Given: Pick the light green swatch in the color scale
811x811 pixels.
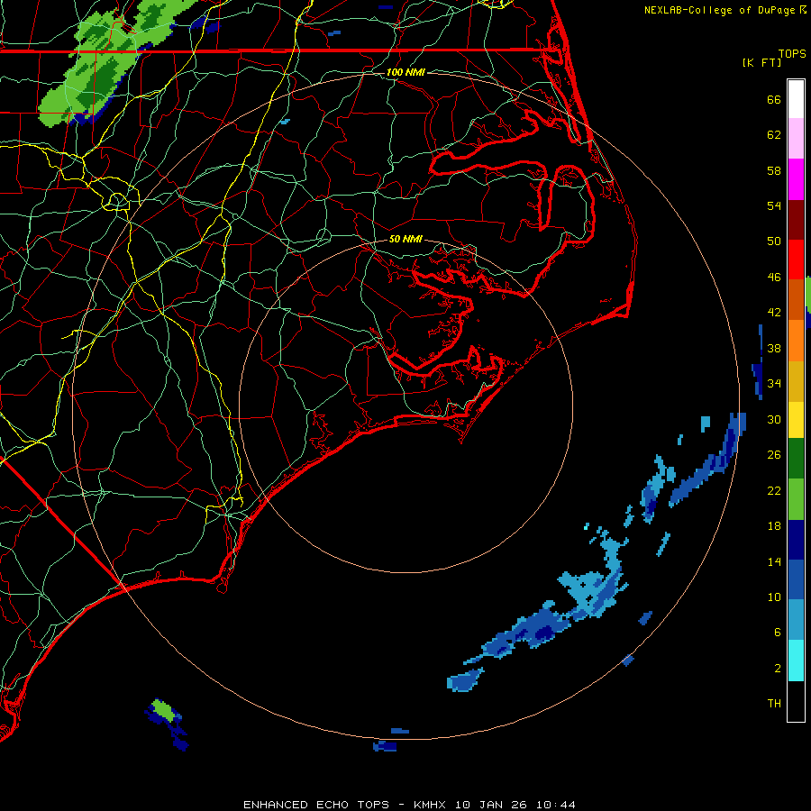Looking at the screenshot, I should (796, 499).
